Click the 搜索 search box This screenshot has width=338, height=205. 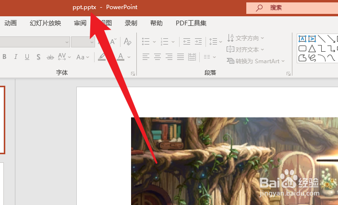click(x=292, y=8)
